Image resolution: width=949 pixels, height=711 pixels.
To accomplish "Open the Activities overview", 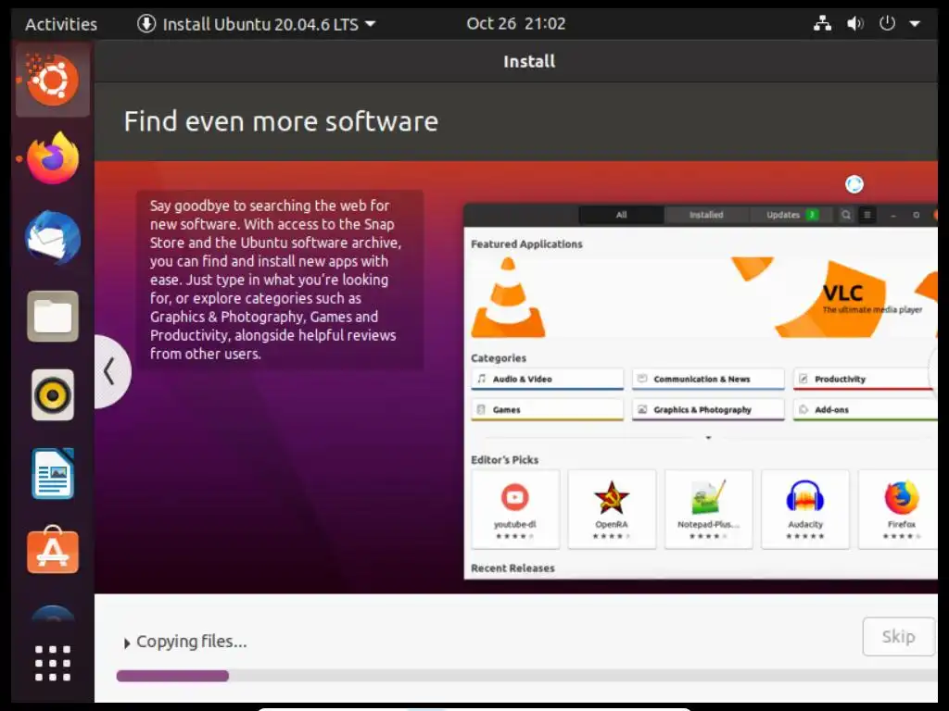I will tap(61, 24).
